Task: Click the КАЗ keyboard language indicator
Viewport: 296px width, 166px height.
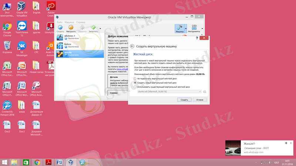Action: [276, 162]
